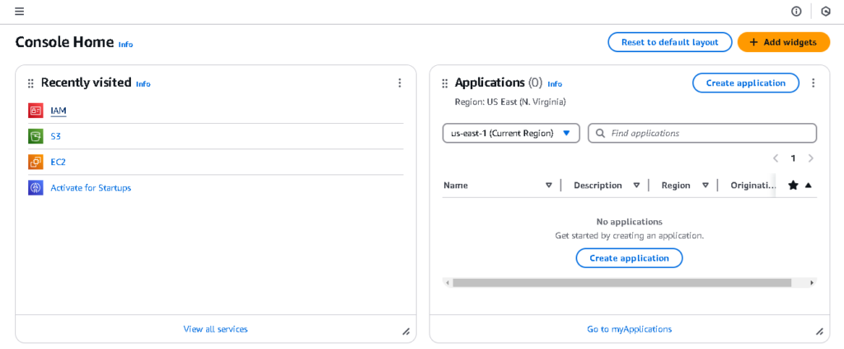Click Create application under No applications
Viewport: 844px width, 349px height.
[629, 258]
